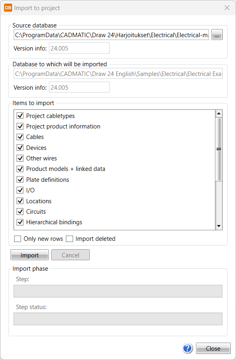Click the 'Items to import' group label
Screen dimensions: 236x360
(x=33, y=103)
